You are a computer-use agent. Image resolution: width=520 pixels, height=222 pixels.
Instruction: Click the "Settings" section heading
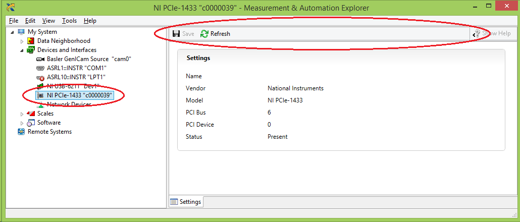[198, 59]
